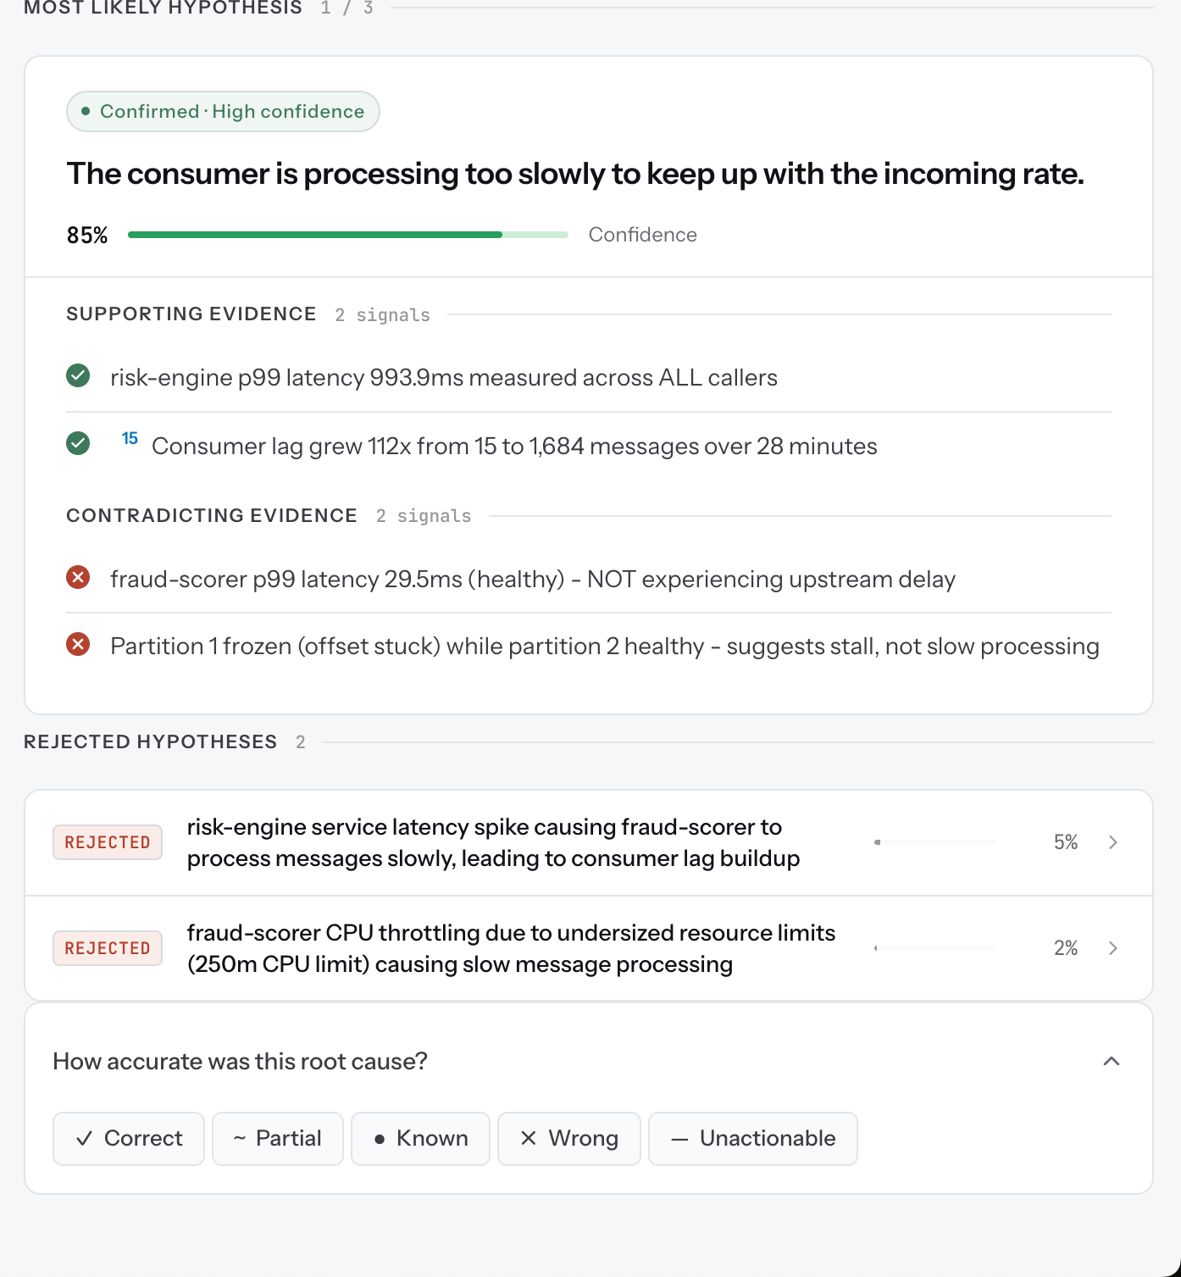Click the '5%' rejected hypothesis value
The width and height of the screenshot is (1181, 1277).
pos(1066,842)
